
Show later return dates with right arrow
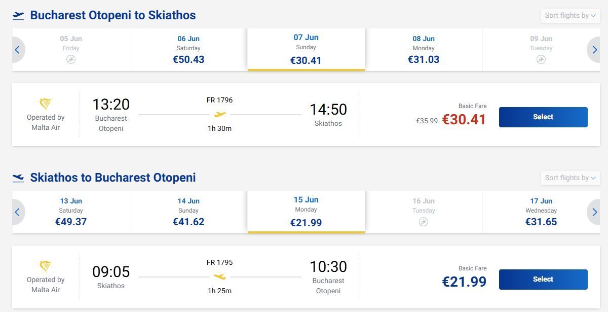tap(594, 212)
